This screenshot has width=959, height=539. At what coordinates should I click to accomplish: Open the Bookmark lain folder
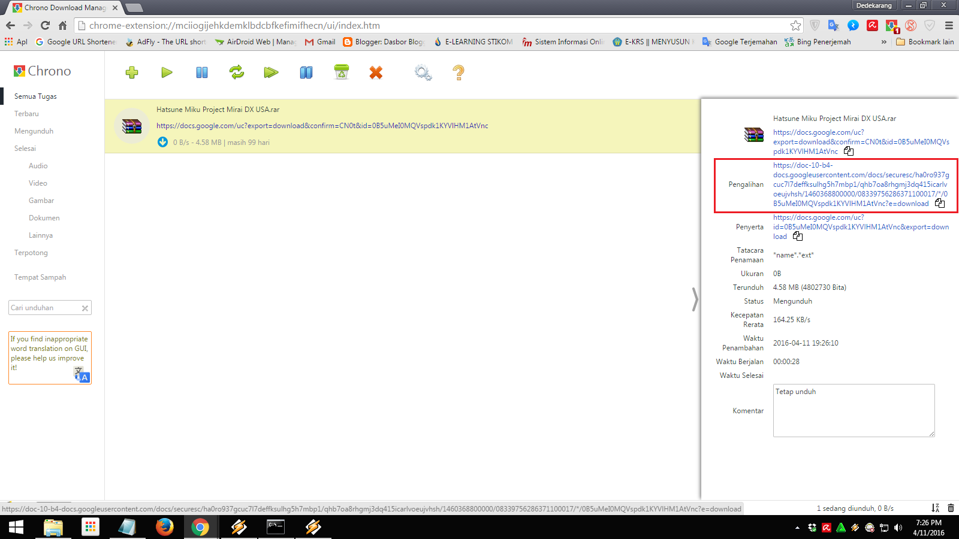pos(925,42)
